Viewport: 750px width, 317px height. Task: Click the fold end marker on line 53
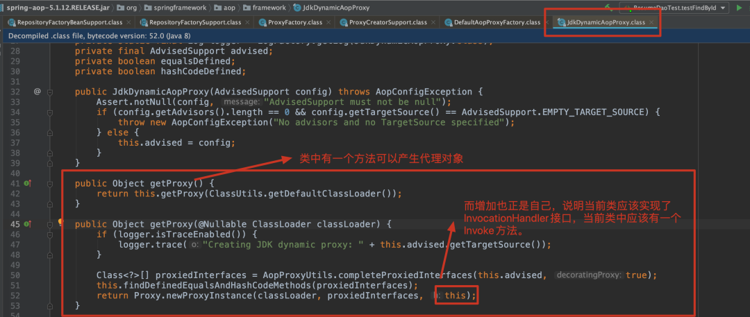click(50, 305)
